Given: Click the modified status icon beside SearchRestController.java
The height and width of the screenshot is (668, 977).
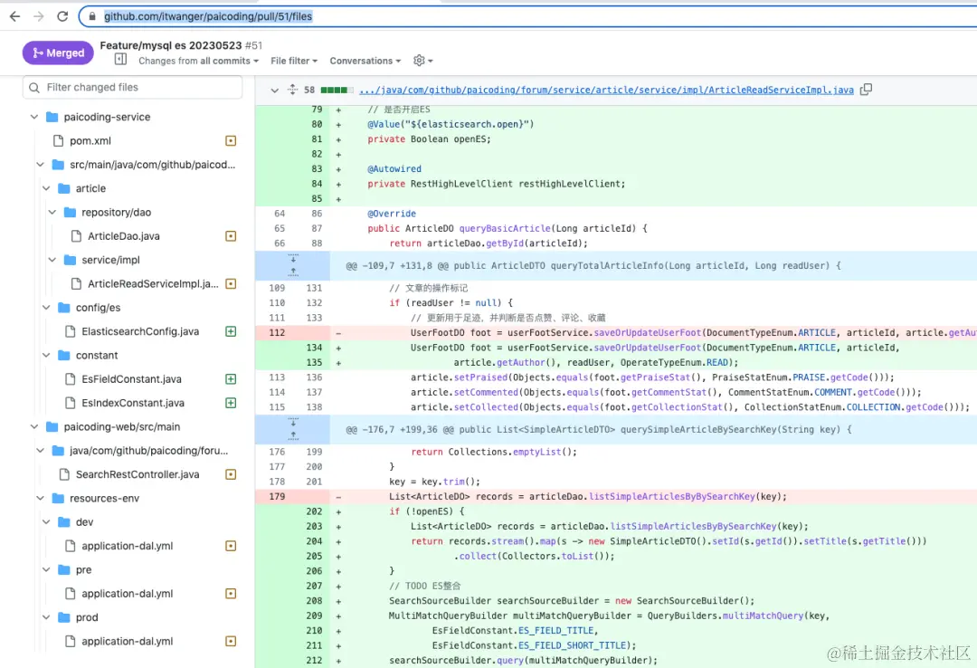Looking at the screenshot, I should click(231, 474).
